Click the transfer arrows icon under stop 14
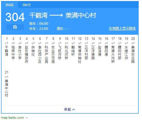 93,43
